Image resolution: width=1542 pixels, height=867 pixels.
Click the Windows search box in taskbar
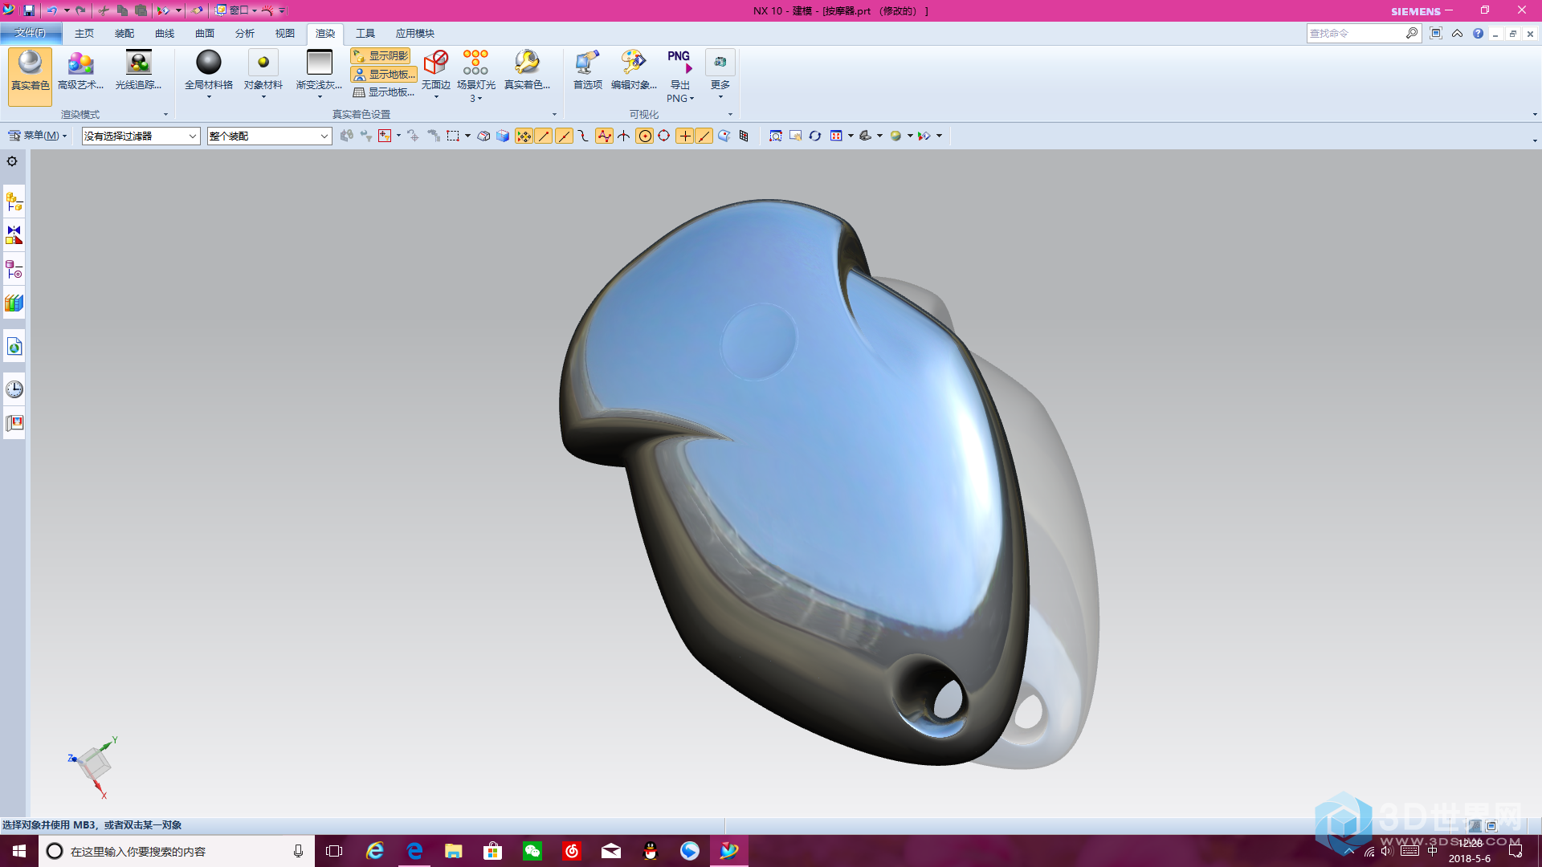pos(177,851)
